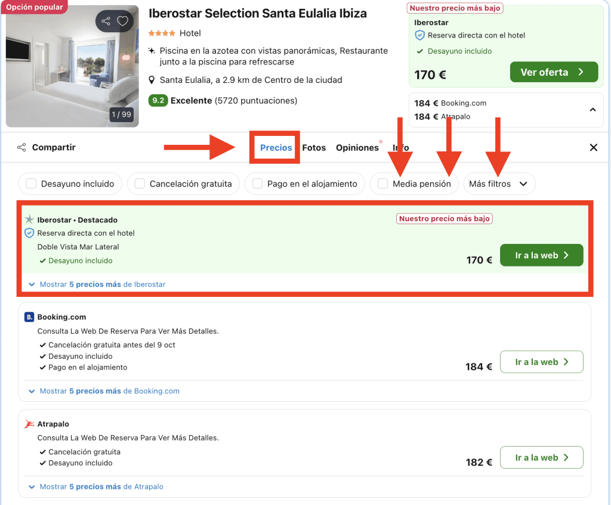Show 5 more prices from Booking.com
Viewport: 611px width, 505px height.
point(109,391)
